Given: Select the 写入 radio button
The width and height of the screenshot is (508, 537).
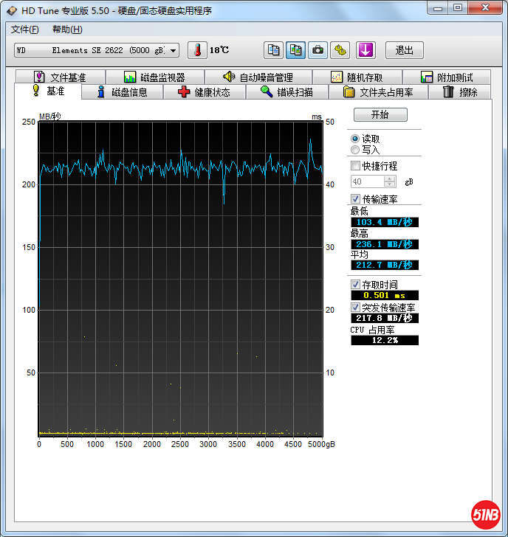Looking at the screenshot, I should point(356,150).
